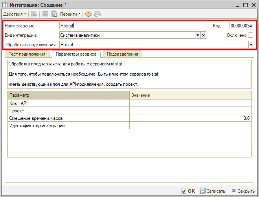
Task: Click the OK button
Action: (x=188, y=191)
